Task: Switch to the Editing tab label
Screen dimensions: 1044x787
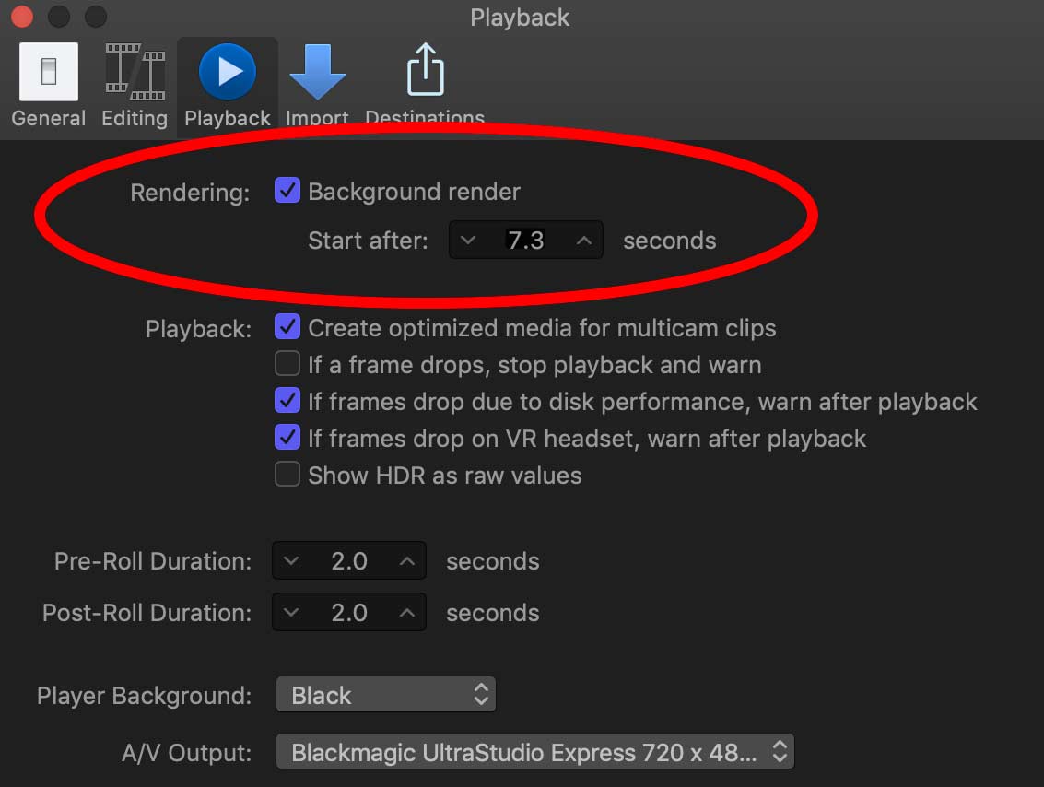Action: [135, 118]
